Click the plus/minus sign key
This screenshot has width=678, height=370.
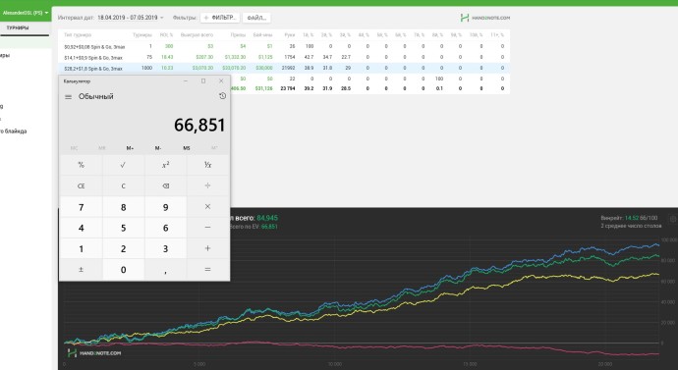pos(81,270)
